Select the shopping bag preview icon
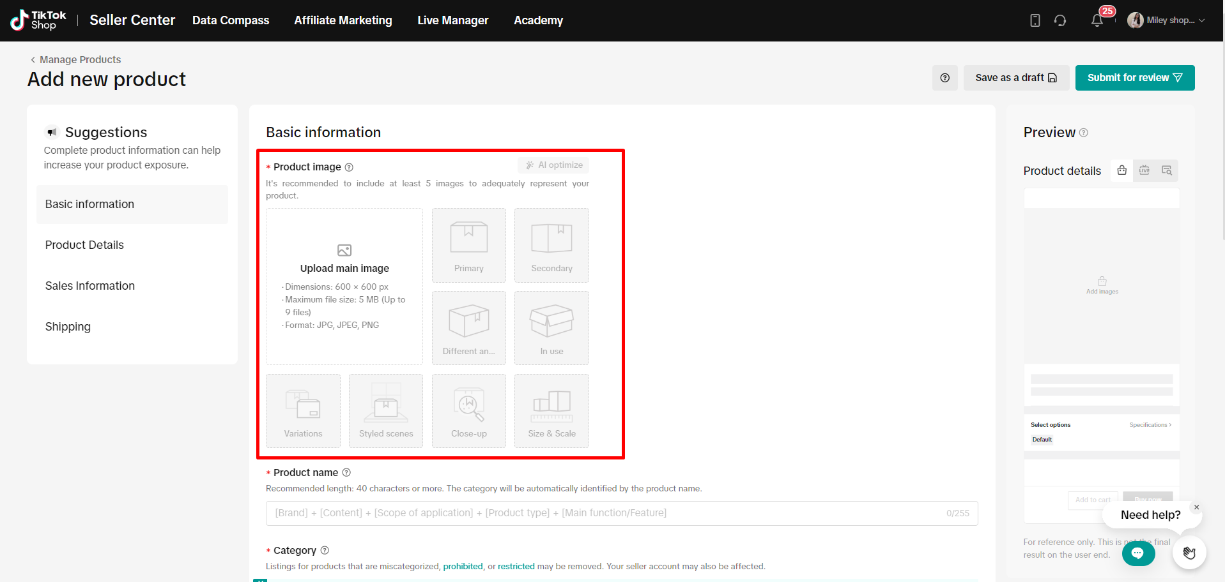 [x=1121, y=170]
